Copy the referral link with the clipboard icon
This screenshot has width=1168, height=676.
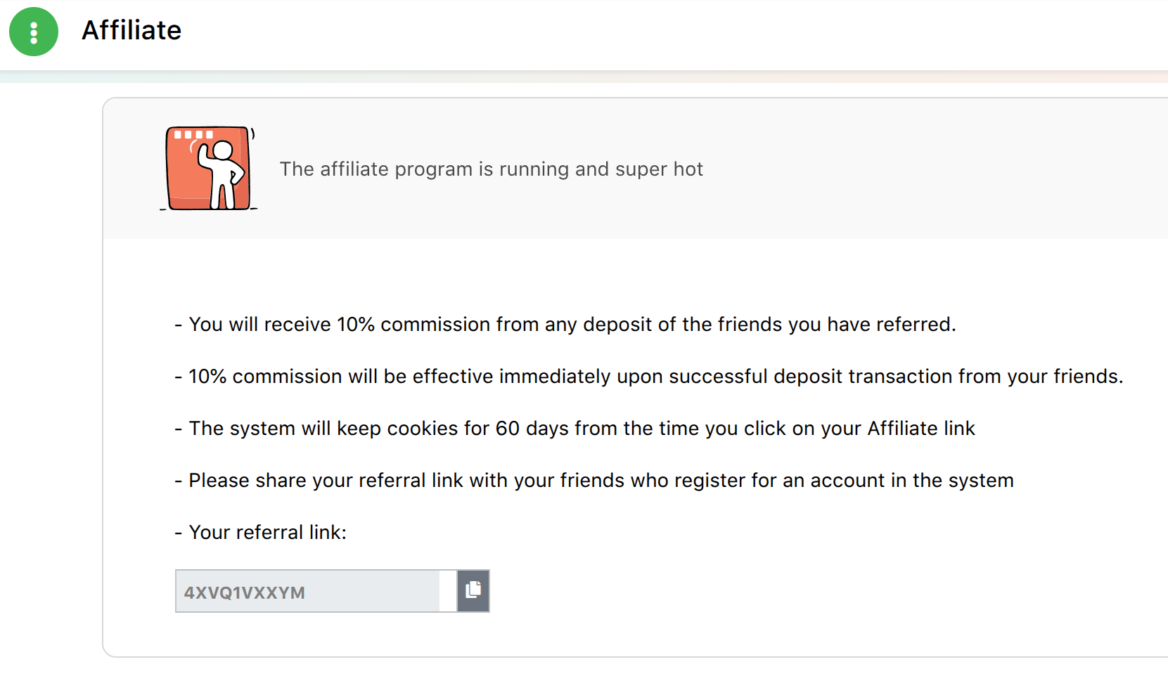pyautogui.click(x=473, y=591)
